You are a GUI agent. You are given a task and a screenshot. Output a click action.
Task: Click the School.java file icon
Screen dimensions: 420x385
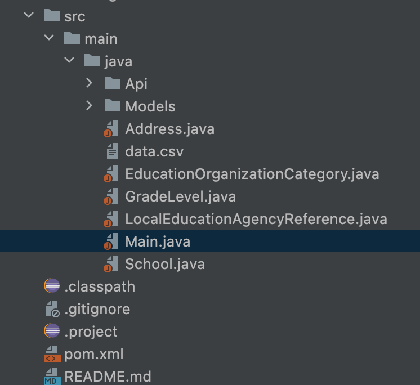click(x=111, y=264)
